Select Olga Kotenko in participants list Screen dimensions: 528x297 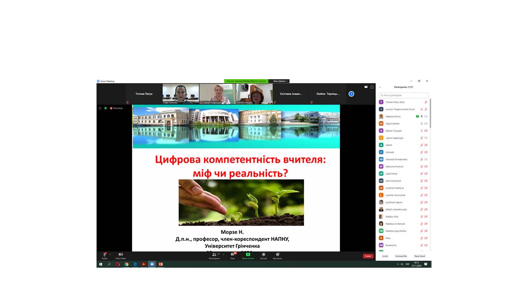393,123
